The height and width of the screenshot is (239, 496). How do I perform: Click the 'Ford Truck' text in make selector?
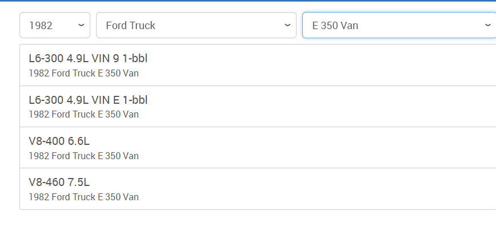pos(130,26)
